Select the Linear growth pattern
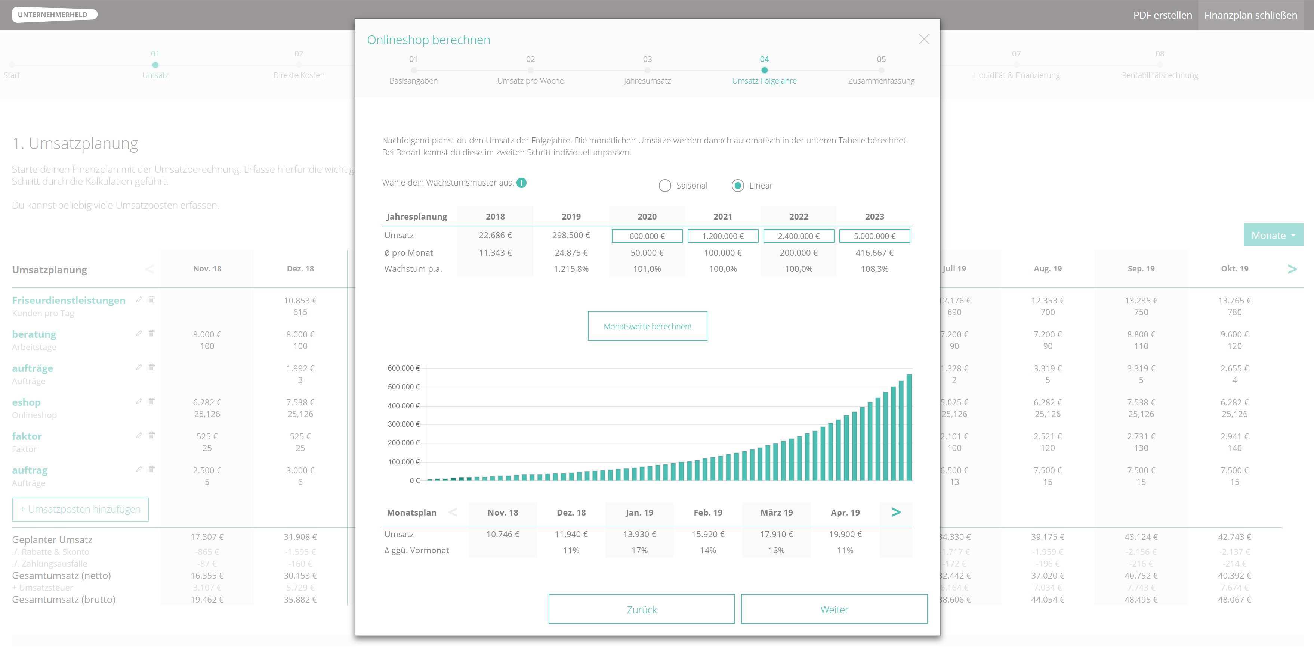This screenshot has height=660, width=1314. point(738,186)
